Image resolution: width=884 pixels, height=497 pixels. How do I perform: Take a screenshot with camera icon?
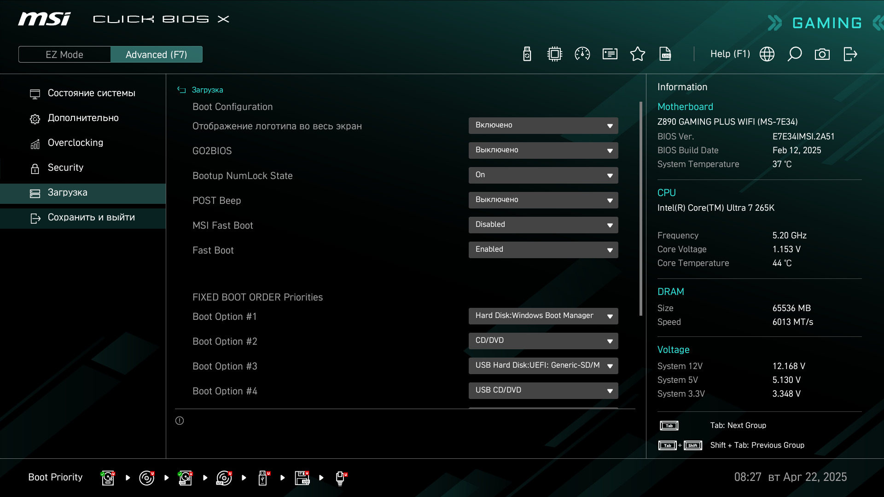point(822,54)
